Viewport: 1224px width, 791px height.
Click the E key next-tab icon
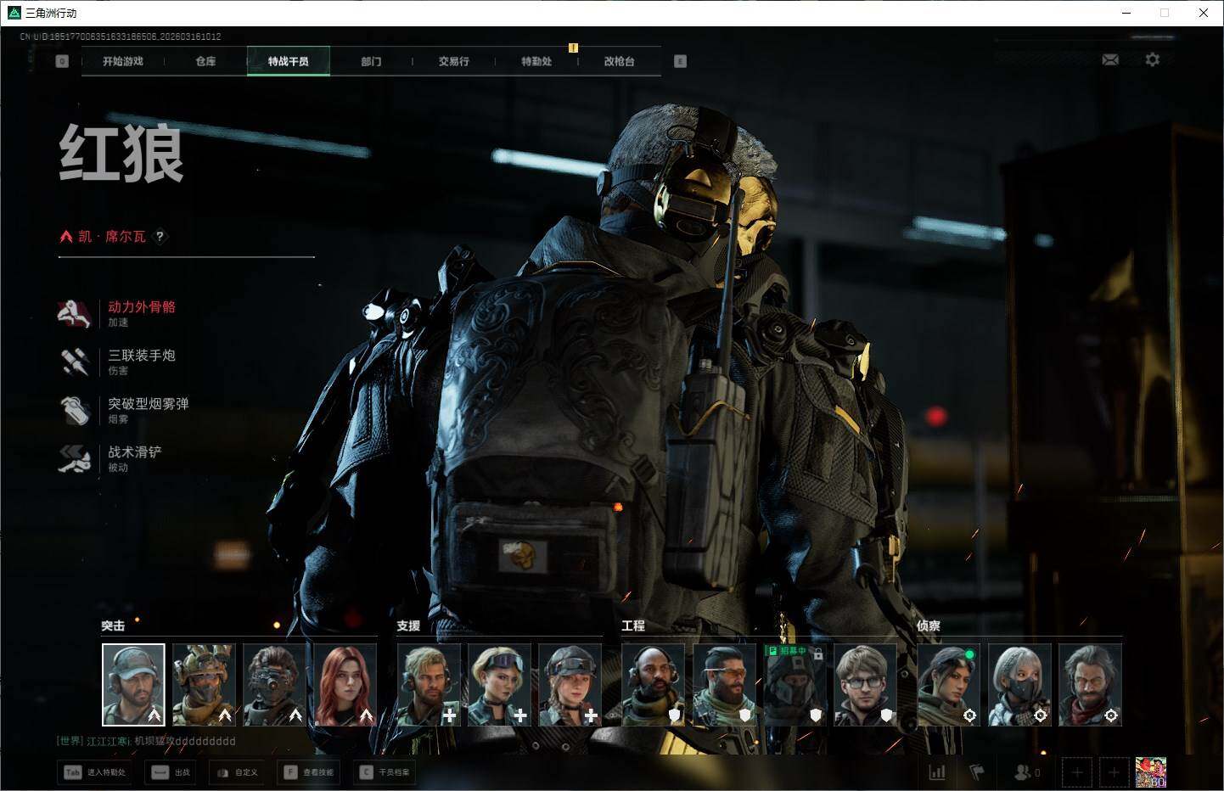(680, 61)
